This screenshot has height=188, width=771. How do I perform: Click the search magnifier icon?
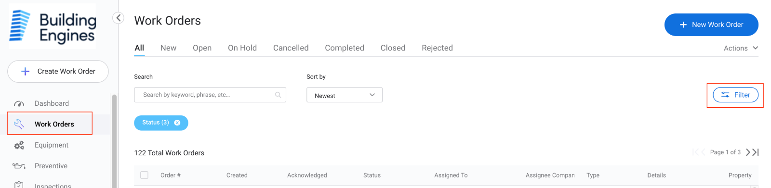click(278, 95)
